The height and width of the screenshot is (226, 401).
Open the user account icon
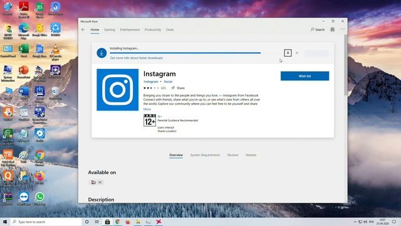point(332,30)
